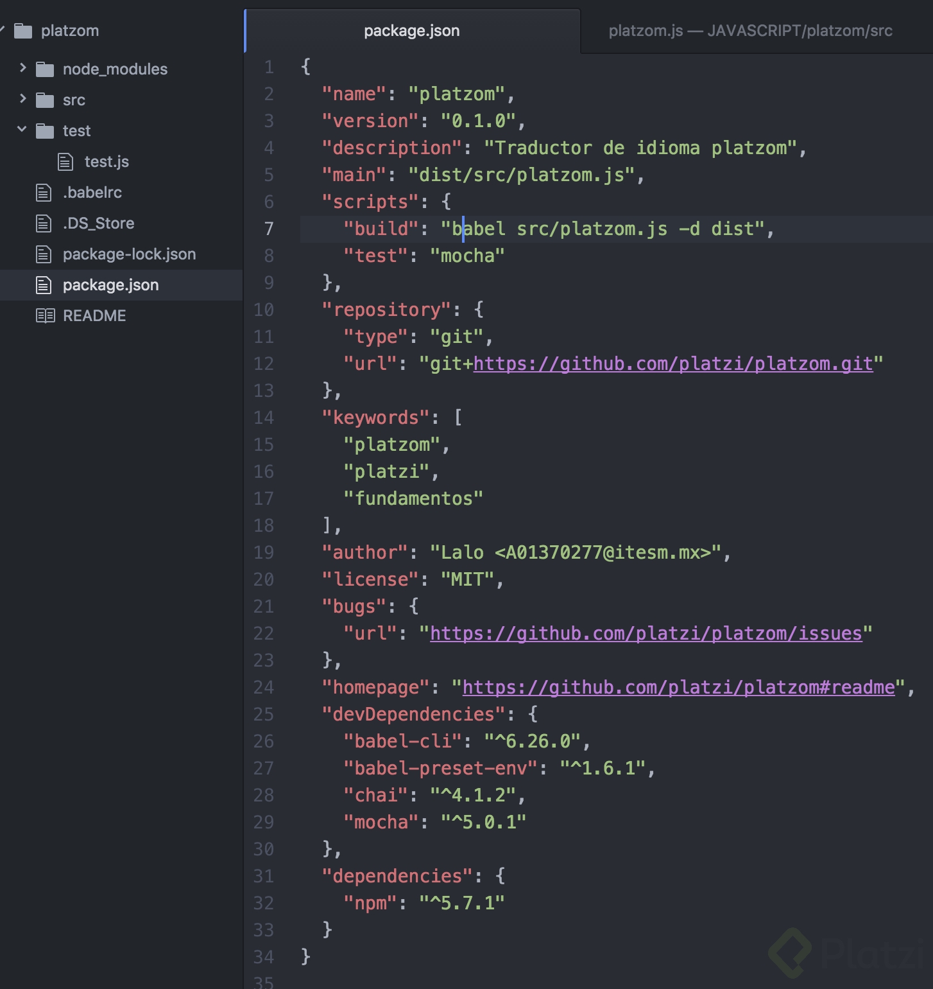Click the node_modules folder icon
The height and width of the screenshot is (989, 933).
(x=45, y=69)
